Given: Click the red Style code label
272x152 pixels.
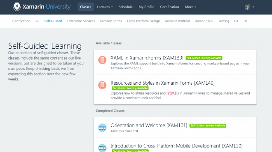Looking at the screenshot, I should [x=172, y=93].
